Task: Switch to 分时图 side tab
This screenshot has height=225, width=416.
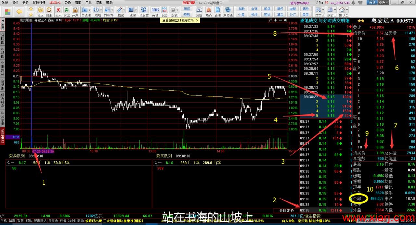Action: pyautogui.click(x=3, y=39)
